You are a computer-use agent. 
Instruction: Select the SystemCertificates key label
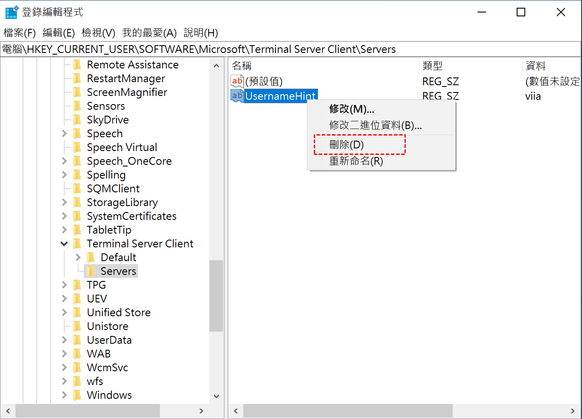[x=132, y=216]
